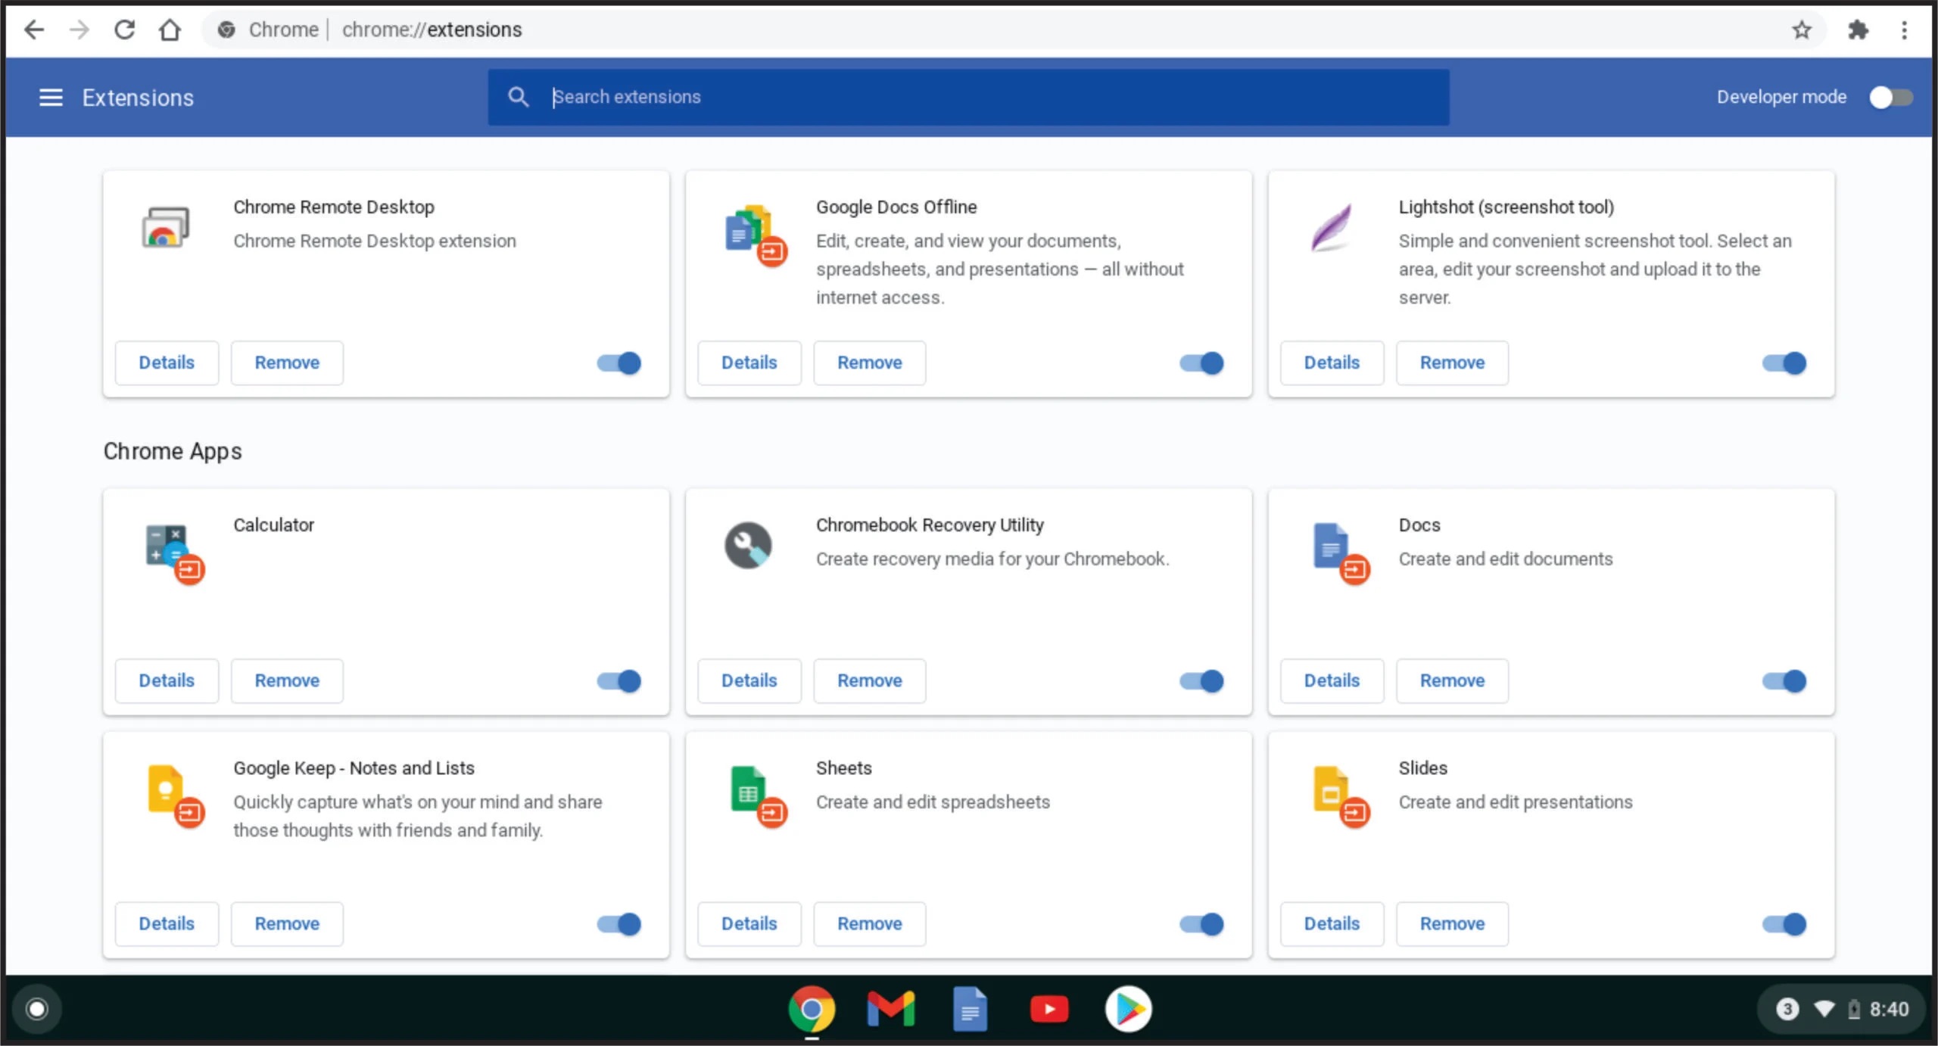The width and height of the screenshot is (1938, 1046).
Task: Click Extensions page title label
Action: (138, 98)
